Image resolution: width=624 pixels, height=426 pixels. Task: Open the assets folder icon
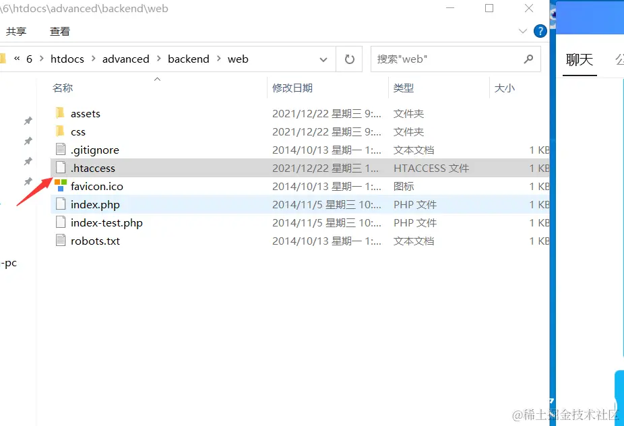(60, 113)
